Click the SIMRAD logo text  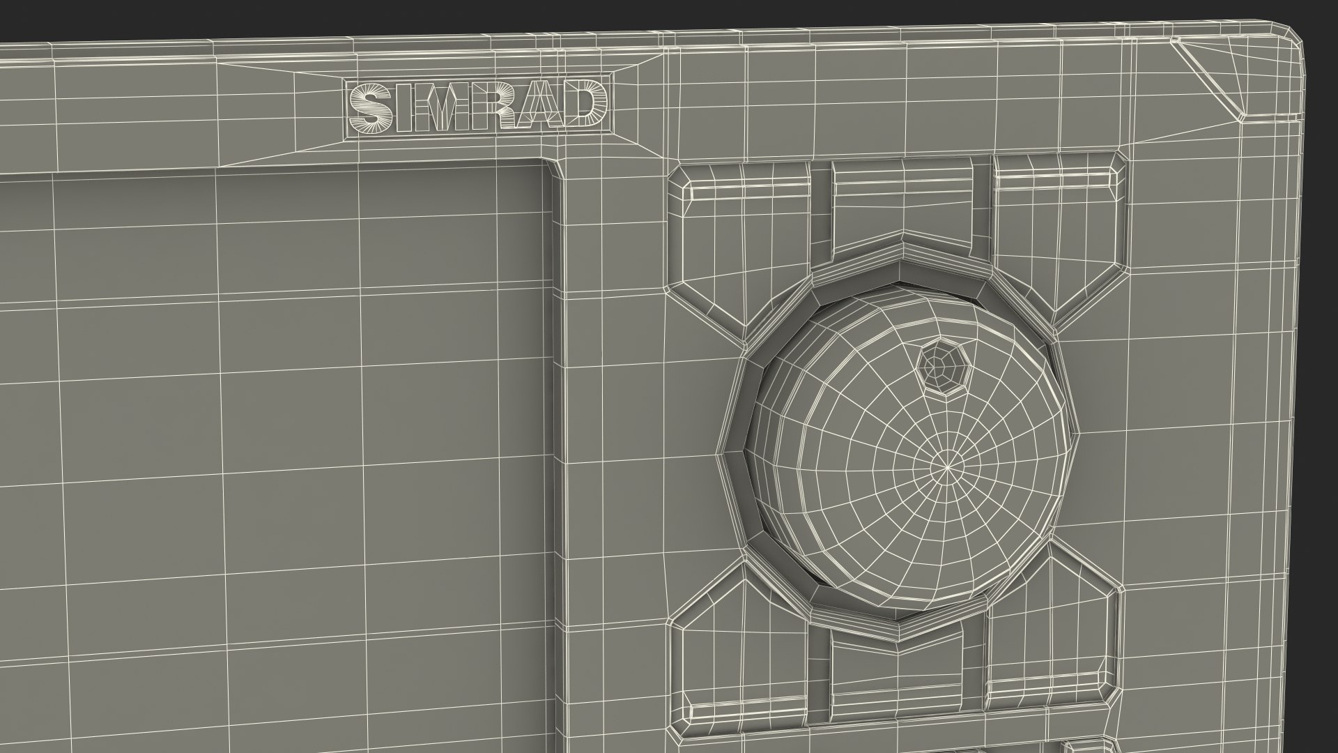click(478, 107)
